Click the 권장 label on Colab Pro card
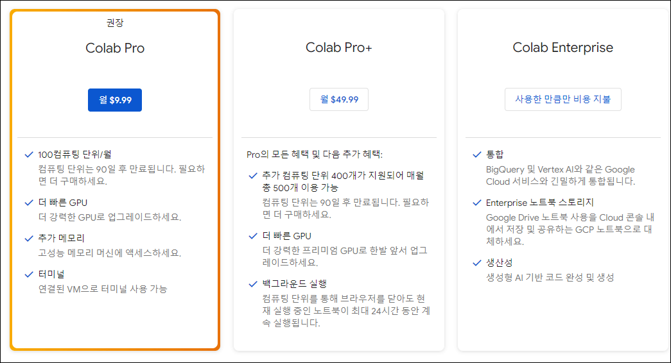Image resolution: width=671 pixels, height=363 pixels. [115, 22]
